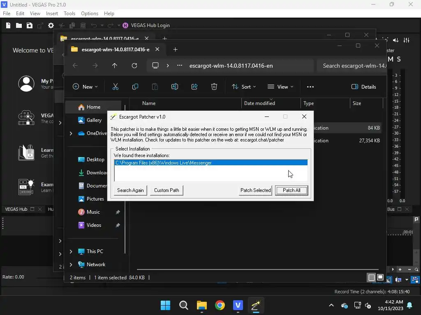Click the Explorer address path escargot-wlm-14.0.8117.0416-en
The height and width of the screenshot is (315, 421).
pyautogui.click(x=231, y=66)
